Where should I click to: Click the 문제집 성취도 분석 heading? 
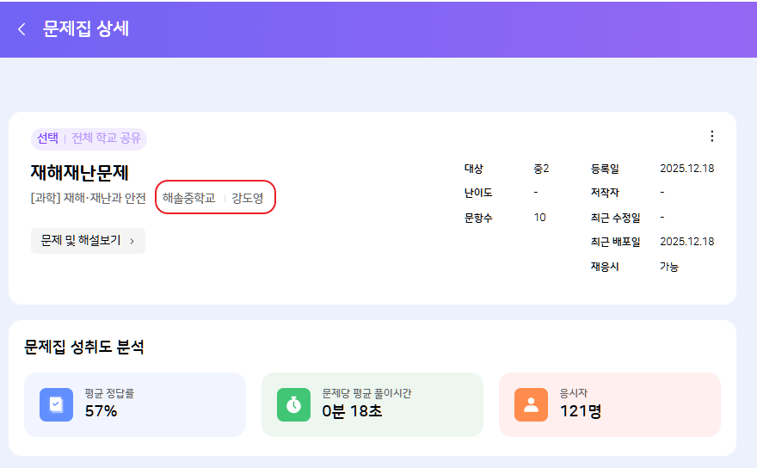pyautogui.click(x=84, y=348)
